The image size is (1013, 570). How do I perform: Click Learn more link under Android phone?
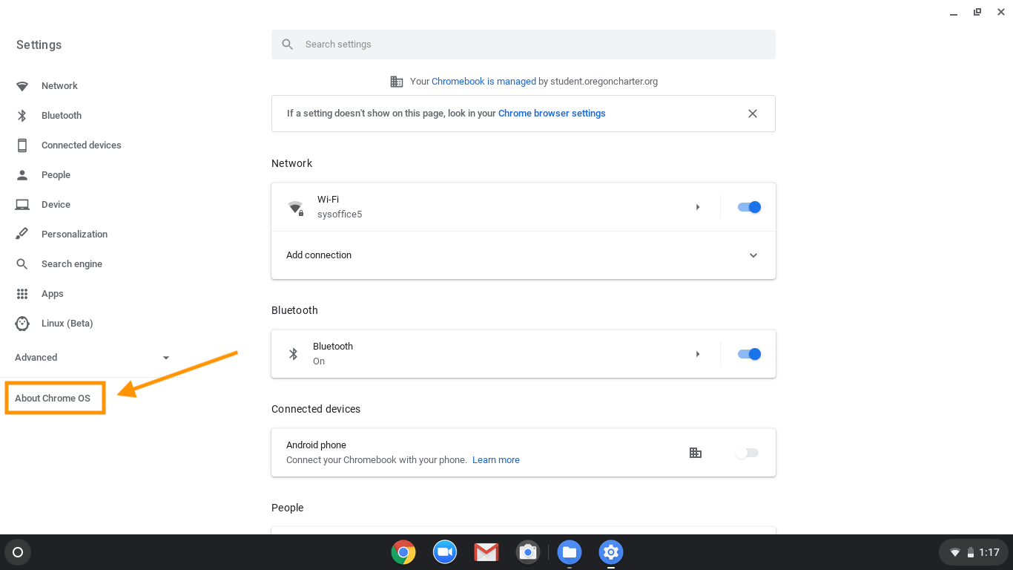tap(496, 460)
